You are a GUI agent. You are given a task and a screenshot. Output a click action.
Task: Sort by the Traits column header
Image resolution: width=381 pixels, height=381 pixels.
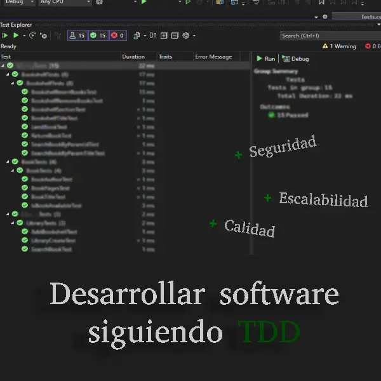[x=165, y=57]
